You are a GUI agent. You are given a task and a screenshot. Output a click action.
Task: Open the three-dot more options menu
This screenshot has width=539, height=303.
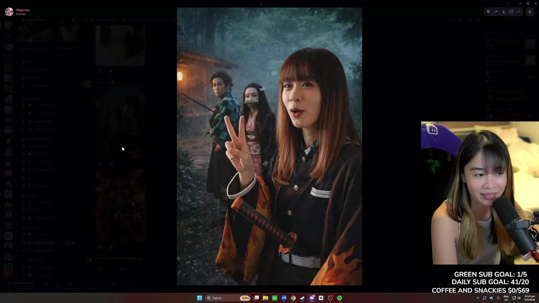pyautogui.click(x=519, y=12)
